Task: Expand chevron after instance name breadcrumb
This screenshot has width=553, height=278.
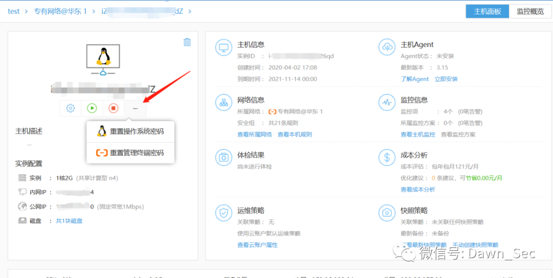Action: (x=190, y=11)
